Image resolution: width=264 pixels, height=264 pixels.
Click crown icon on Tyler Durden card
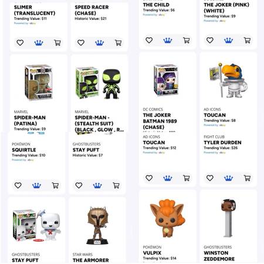[x=228, y=178]
